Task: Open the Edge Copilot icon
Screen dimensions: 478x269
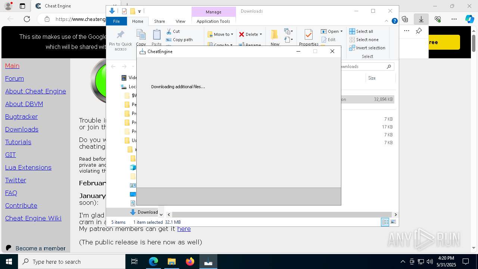Action: [x=469, y=19]
